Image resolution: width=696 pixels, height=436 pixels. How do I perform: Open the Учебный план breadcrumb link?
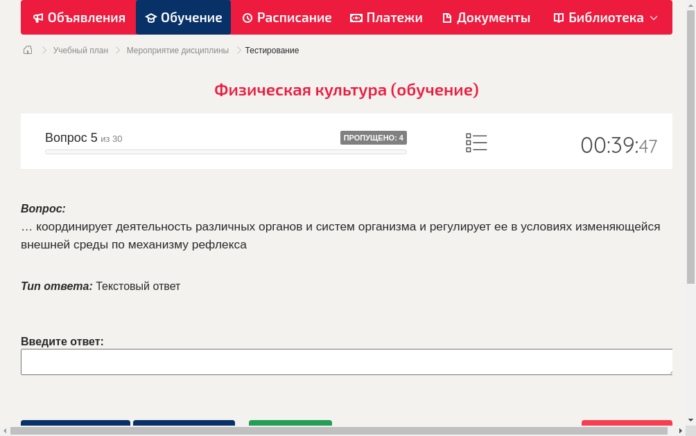pyautogui.click(x=80, y=50)
